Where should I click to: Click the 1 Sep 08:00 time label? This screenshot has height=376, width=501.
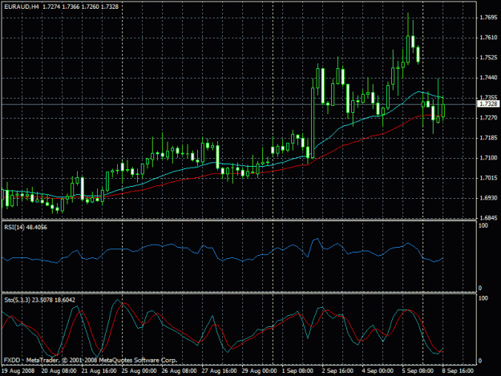297,371
